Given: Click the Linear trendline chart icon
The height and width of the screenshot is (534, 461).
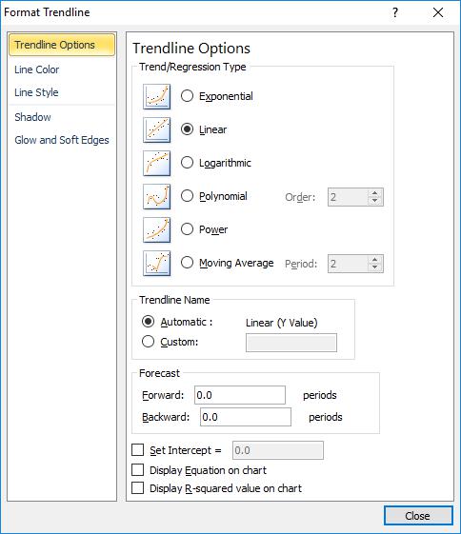Looking at the screenshot, I should pyautogui.click(x=157, y=130).
